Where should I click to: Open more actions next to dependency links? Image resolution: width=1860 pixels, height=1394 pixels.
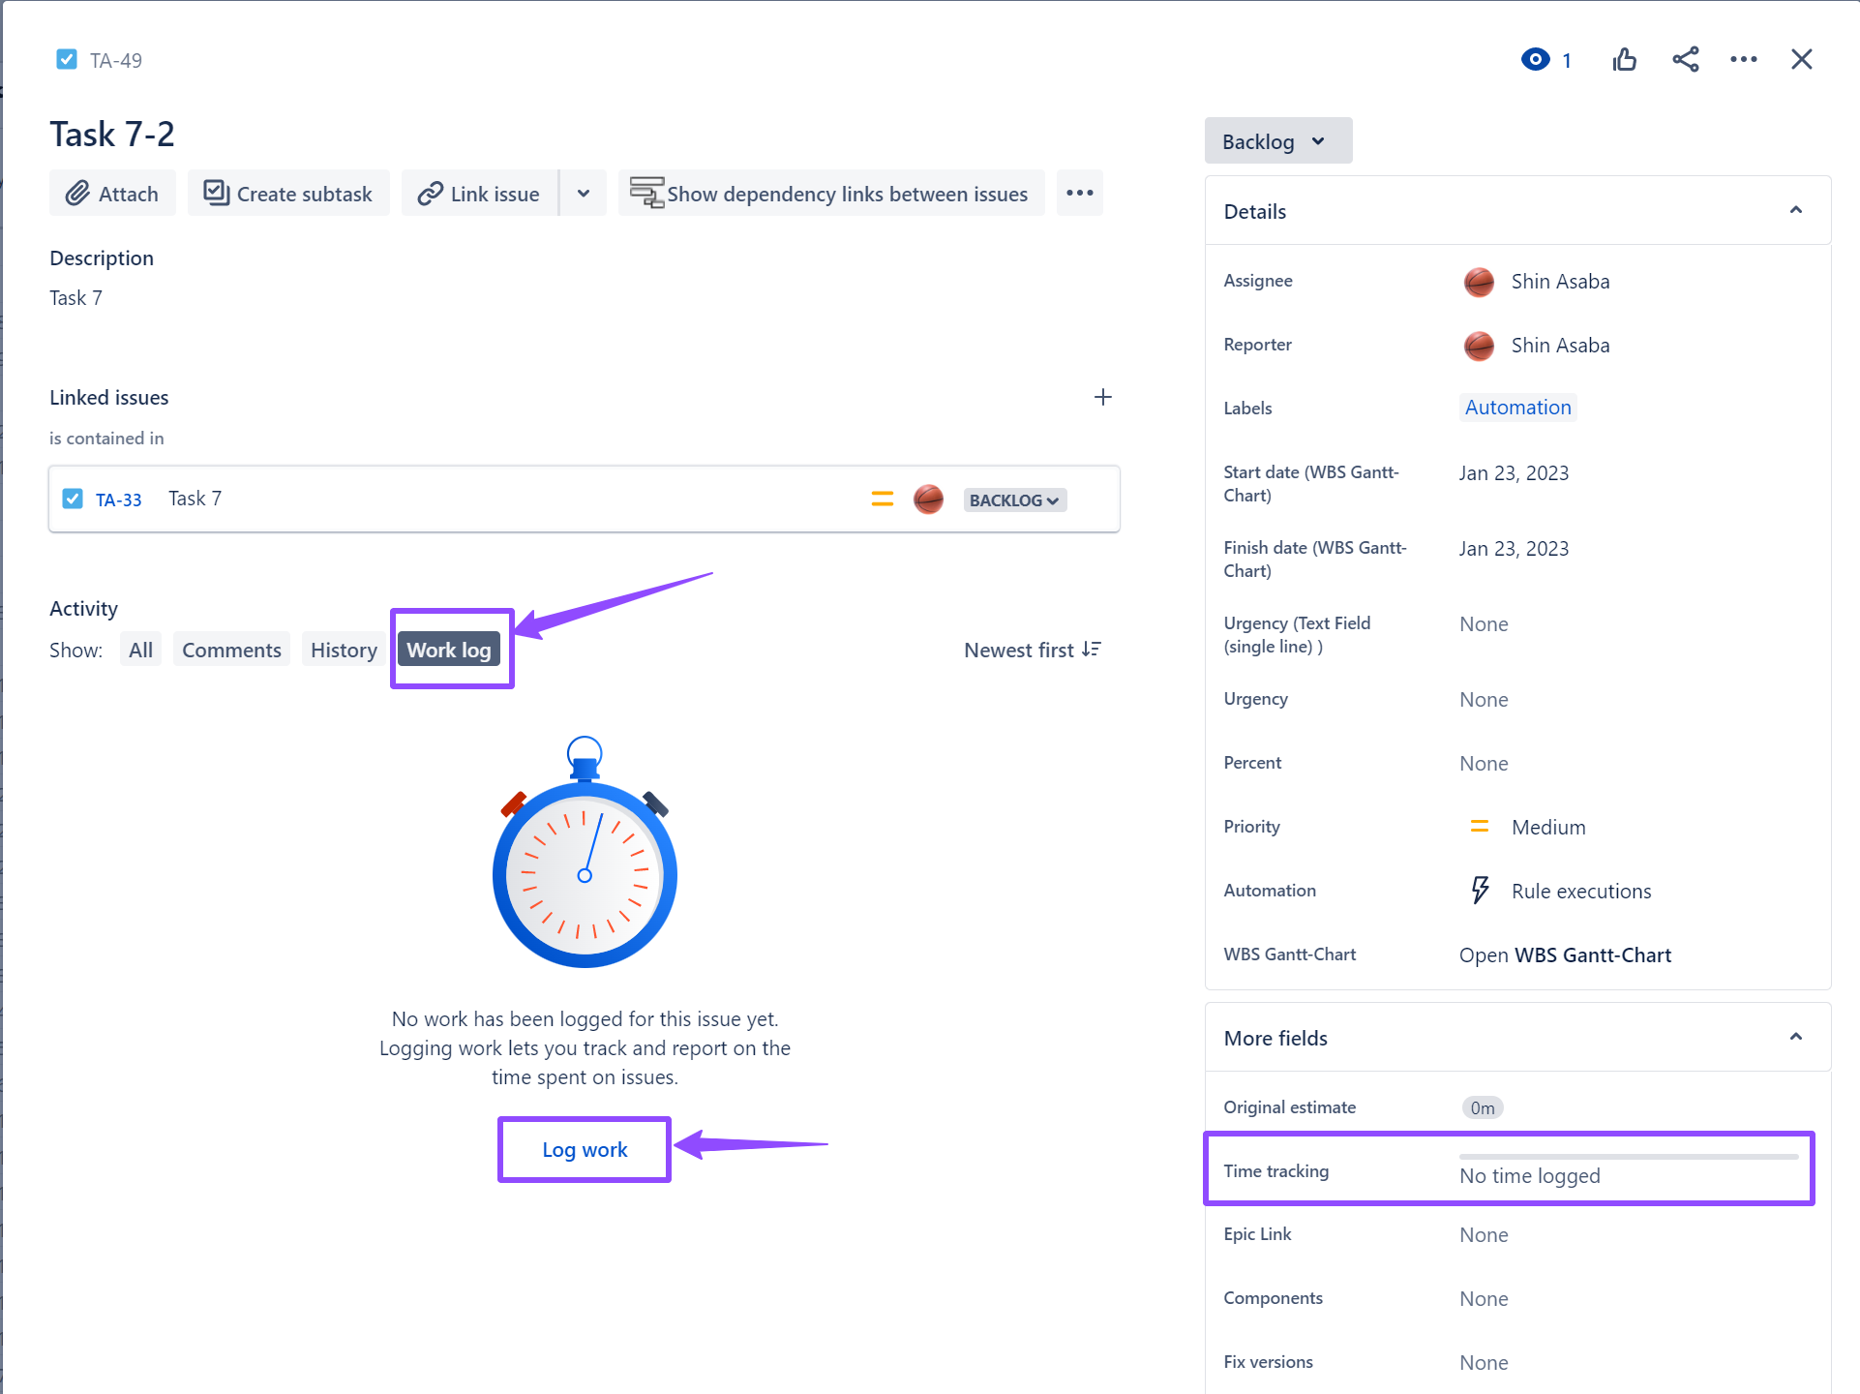pyautogui.click(x=1079, y=194)
